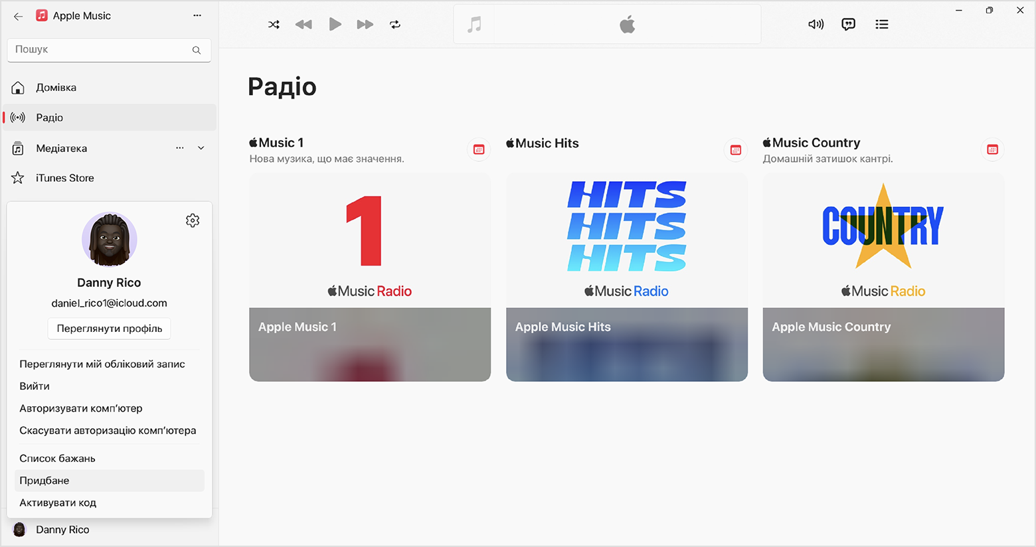
Task: Open account settings gear icon
Action: [193, 220]
